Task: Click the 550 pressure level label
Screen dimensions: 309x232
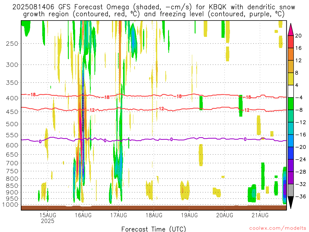Action: point(12,135)
